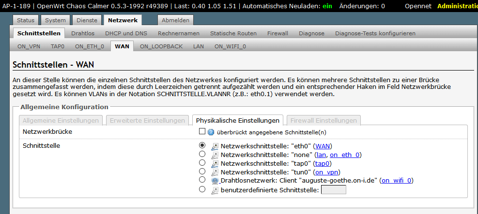Click the custom interface text field
The image size is (478, 214).
coord(334,190)
